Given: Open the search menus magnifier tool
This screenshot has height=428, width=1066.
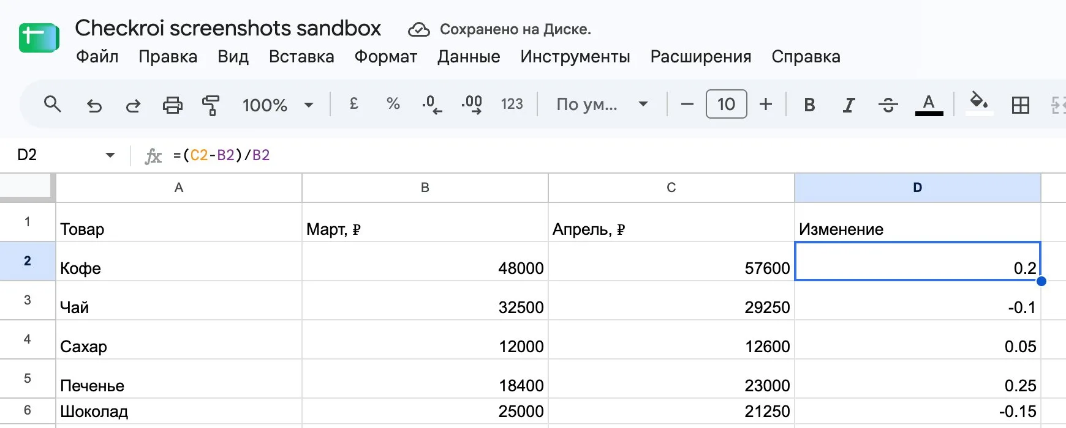Looking at the screenshot, I should click(53, 105).
